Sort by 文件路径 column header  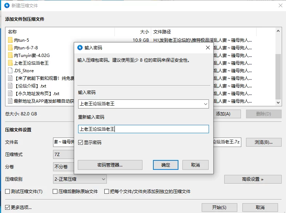pos(204,32)
